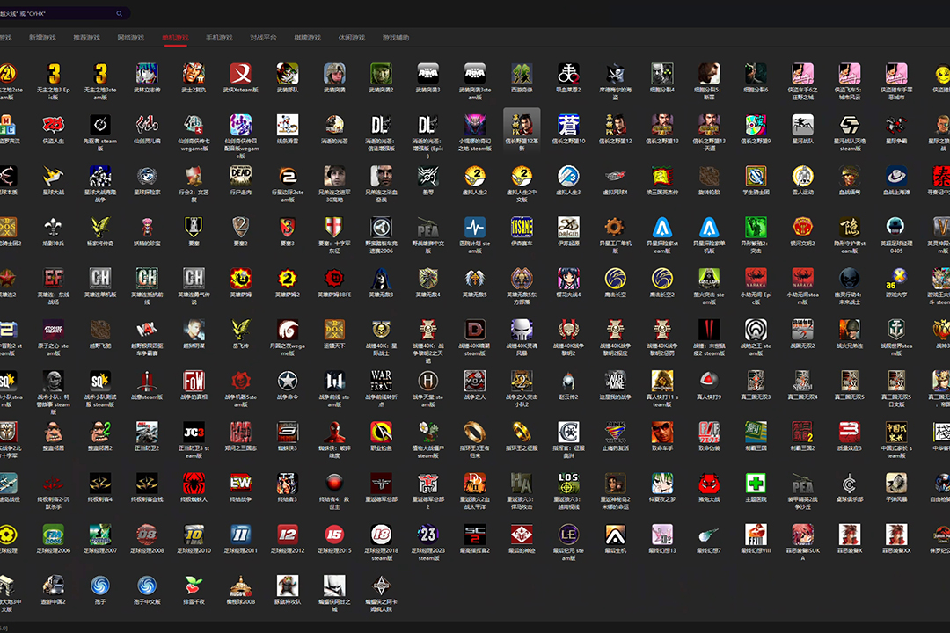950x633 pixels.
Task: Open the 武林立志传 game icon
Action: (147, 74)
